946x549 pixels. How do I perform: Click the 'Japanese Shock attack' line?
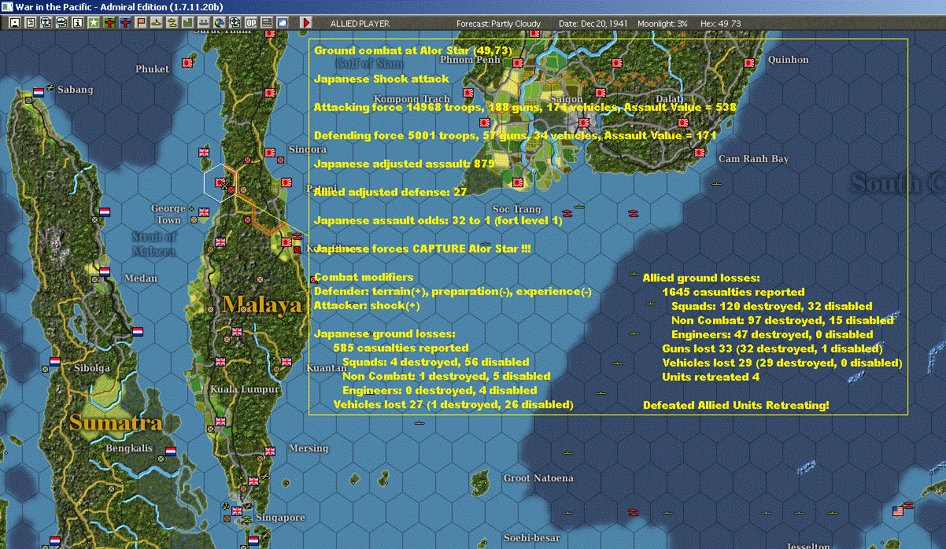(382, 79)
